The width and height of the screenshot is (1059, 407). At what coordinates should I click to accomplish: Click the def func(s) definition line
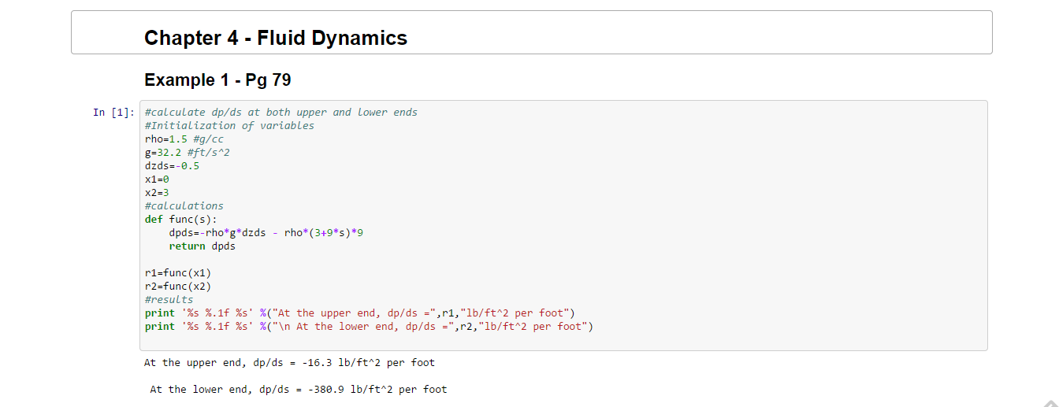click(x=180, y=220)
